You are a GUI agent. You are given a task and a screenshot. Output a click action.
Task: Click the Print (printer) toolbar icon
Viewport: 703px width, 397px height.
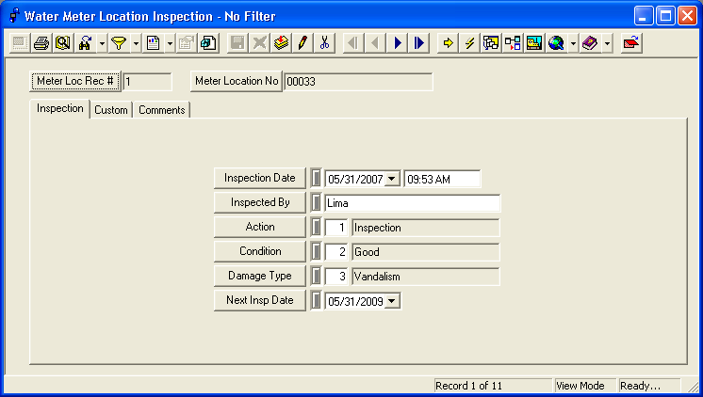point(41,43)
